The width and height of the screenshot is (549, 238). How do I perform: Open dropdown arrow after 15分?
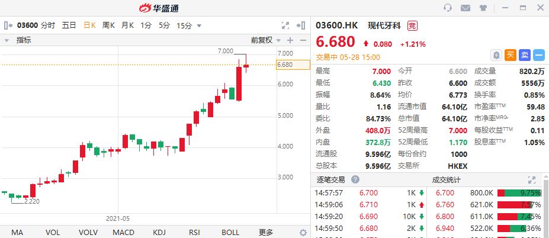[x=199, y=25]
